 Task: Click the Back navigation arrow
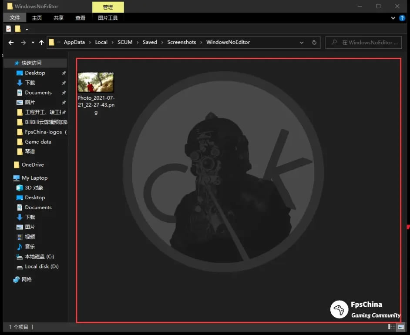click(11, 43)
